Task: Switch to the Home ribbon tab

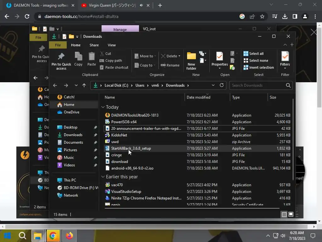Action: (x=75, y=45)
